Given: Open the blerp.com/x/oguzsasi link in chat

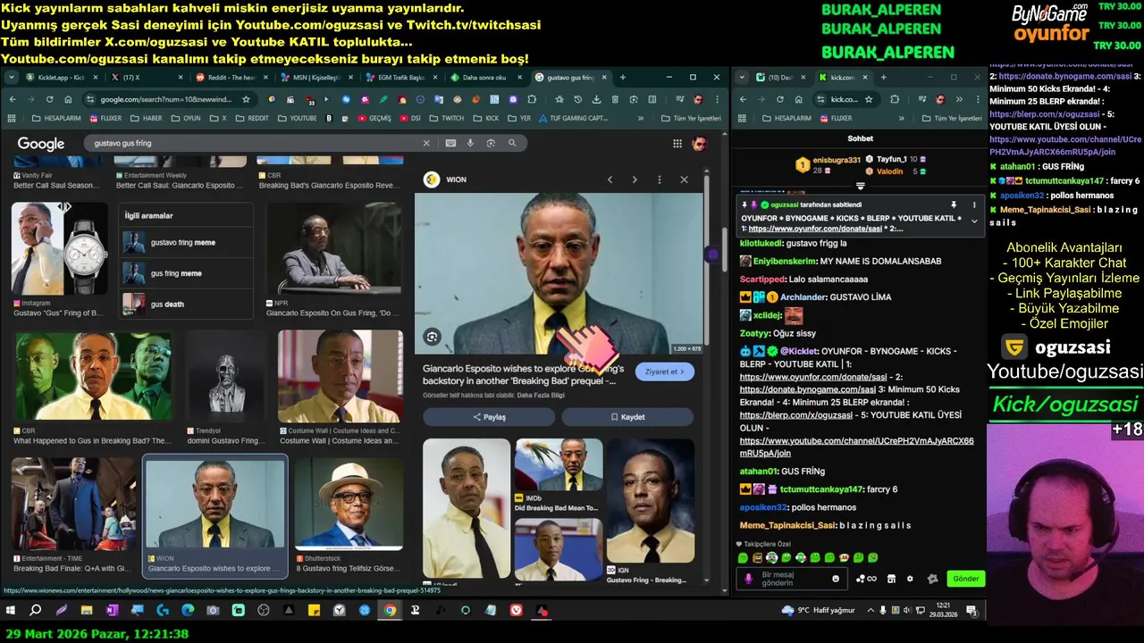Looking at the screenshot, I should click(796, 415).
